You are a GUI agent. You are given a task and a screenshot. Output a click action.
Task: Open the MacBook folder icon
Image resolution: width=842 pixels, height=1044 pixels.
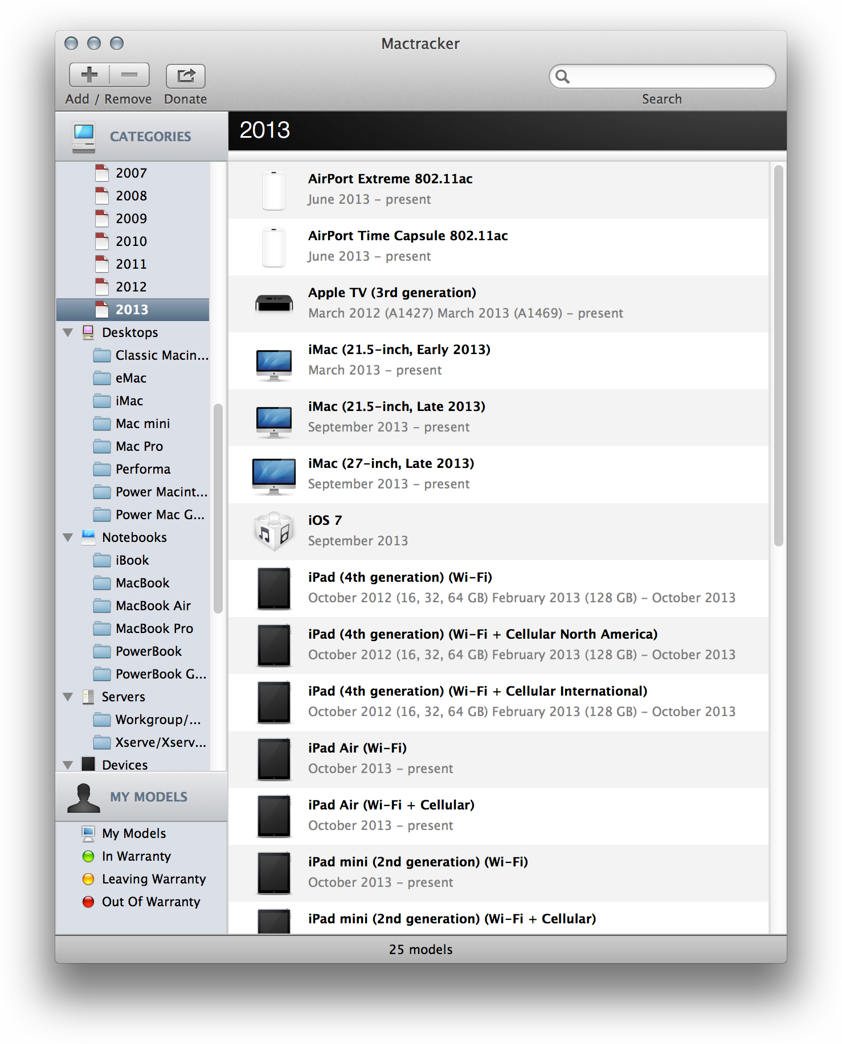tap(102, 583)
